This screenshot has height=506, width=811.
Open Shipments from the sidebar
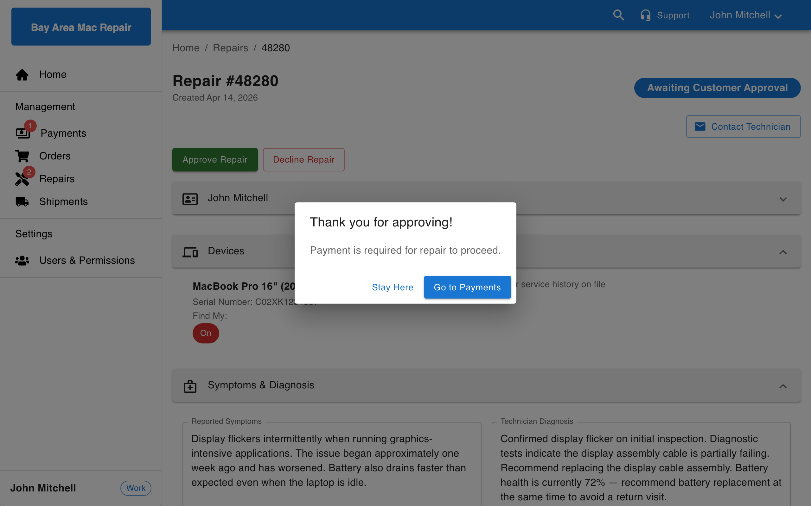(x=64, y=201)
